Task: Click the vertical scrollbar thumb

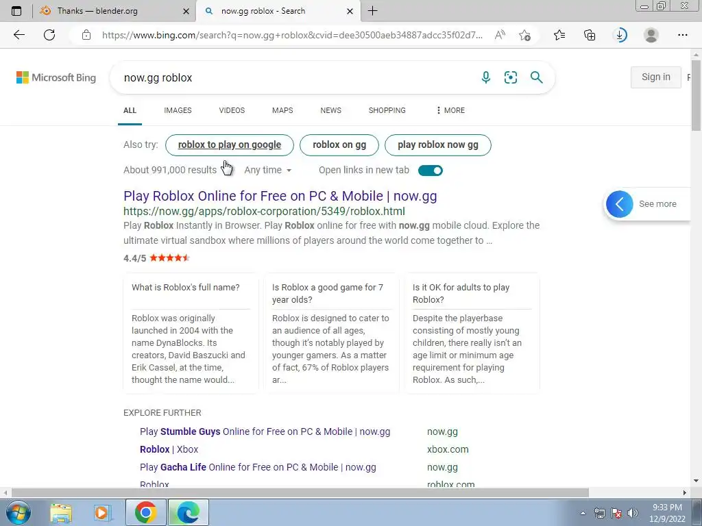Action: [696, 95]
